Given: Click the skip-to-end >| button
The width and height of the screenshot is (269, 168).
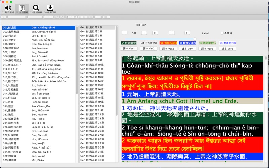Looking at the screenshot, I should click(187, 33).
